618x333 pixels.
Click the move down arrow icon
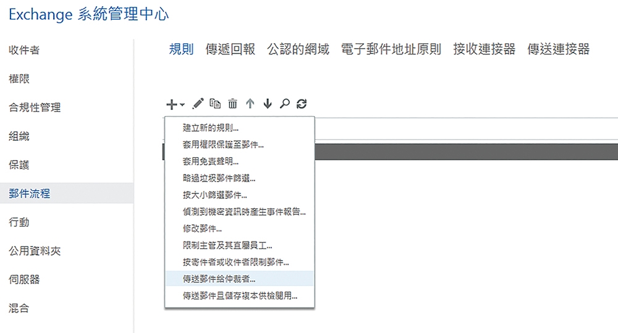click(x=267, y=104)
